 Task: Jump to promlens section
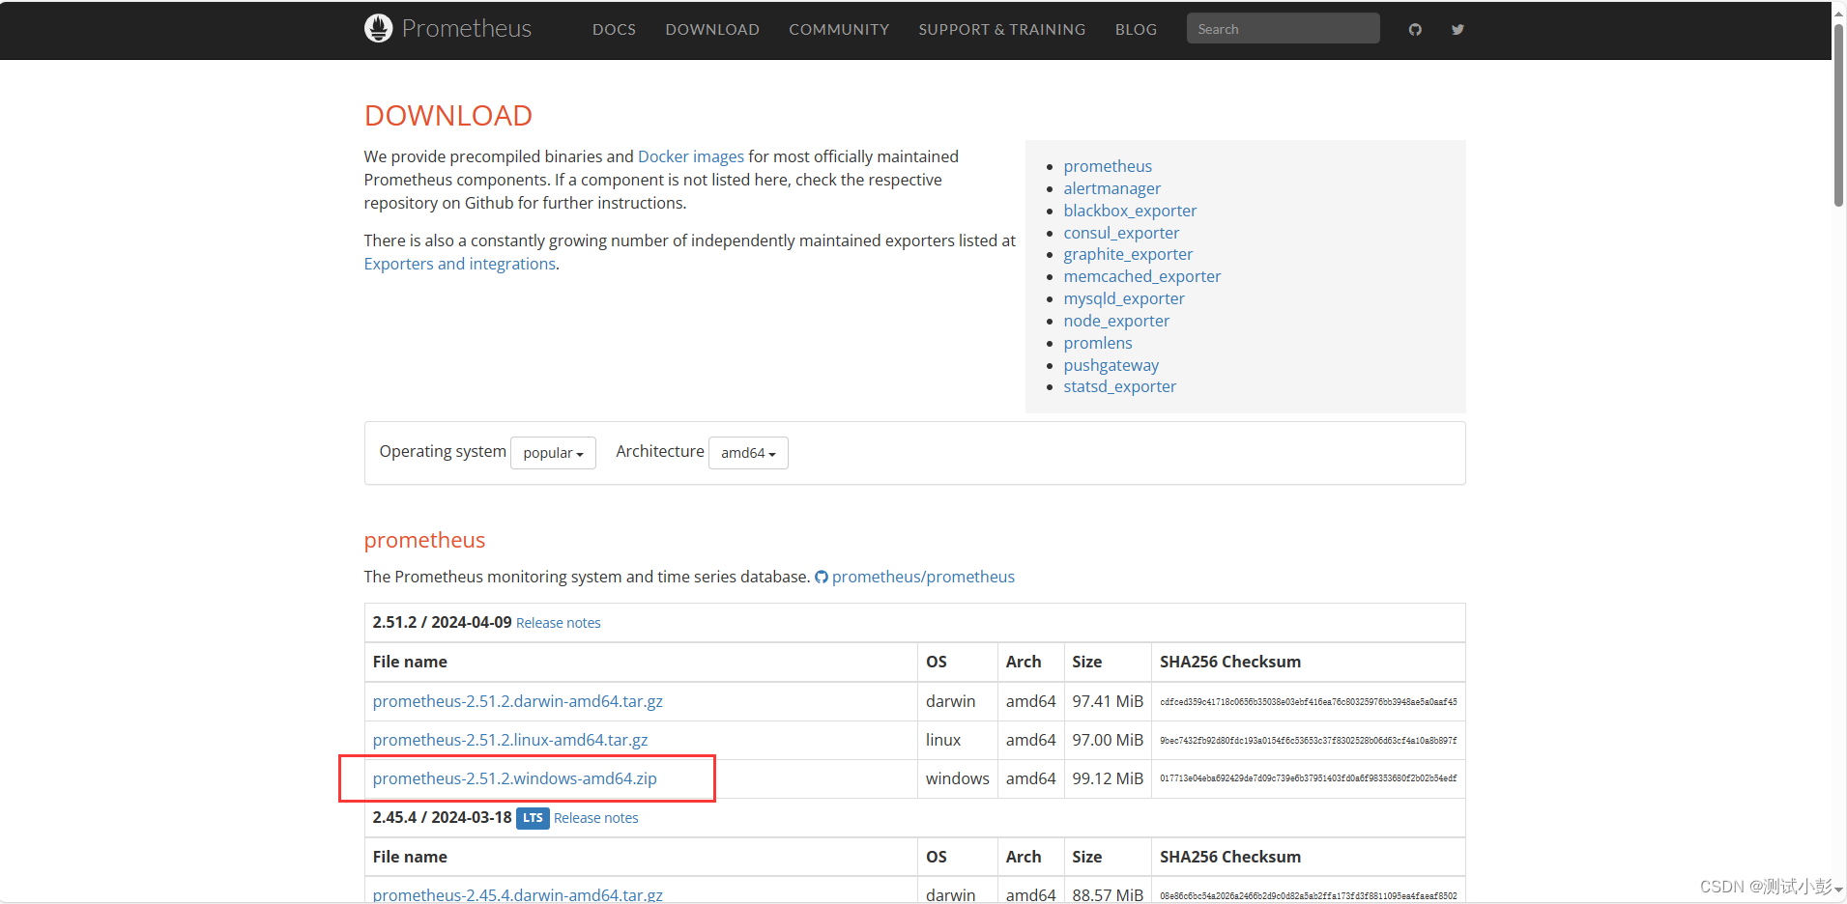click(x=1097, y=343)
